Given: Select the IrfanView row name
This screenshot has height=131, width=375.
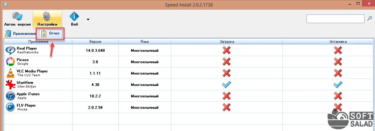Looking at the screenshot, I should (25, 83).
